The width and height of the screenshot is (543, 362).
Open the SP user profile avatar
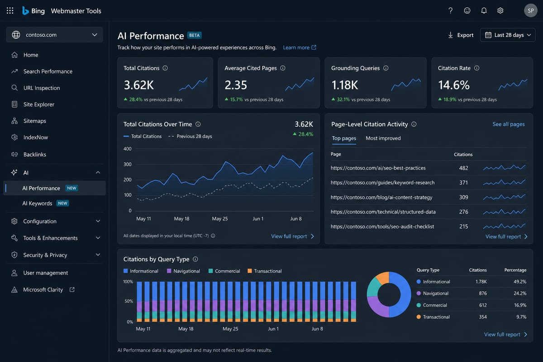coord(530,10)
